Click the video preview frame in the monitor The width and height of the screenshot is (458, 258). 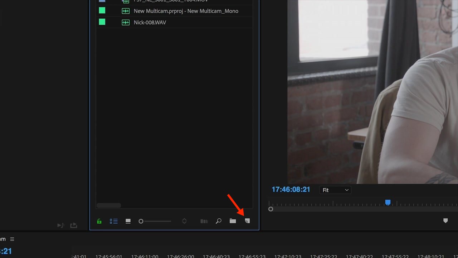372,92
